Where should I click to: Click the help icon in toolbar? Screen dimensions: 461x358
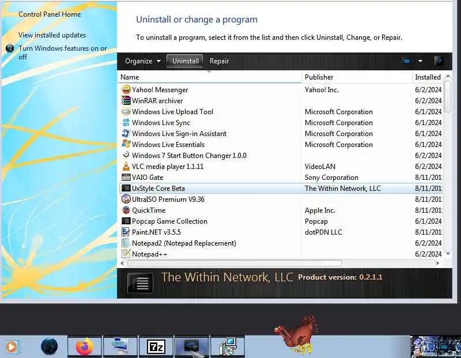point(439,61)
